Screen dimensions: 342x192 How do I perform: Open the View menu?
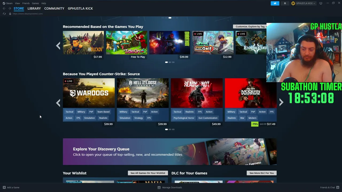[17, 3]
